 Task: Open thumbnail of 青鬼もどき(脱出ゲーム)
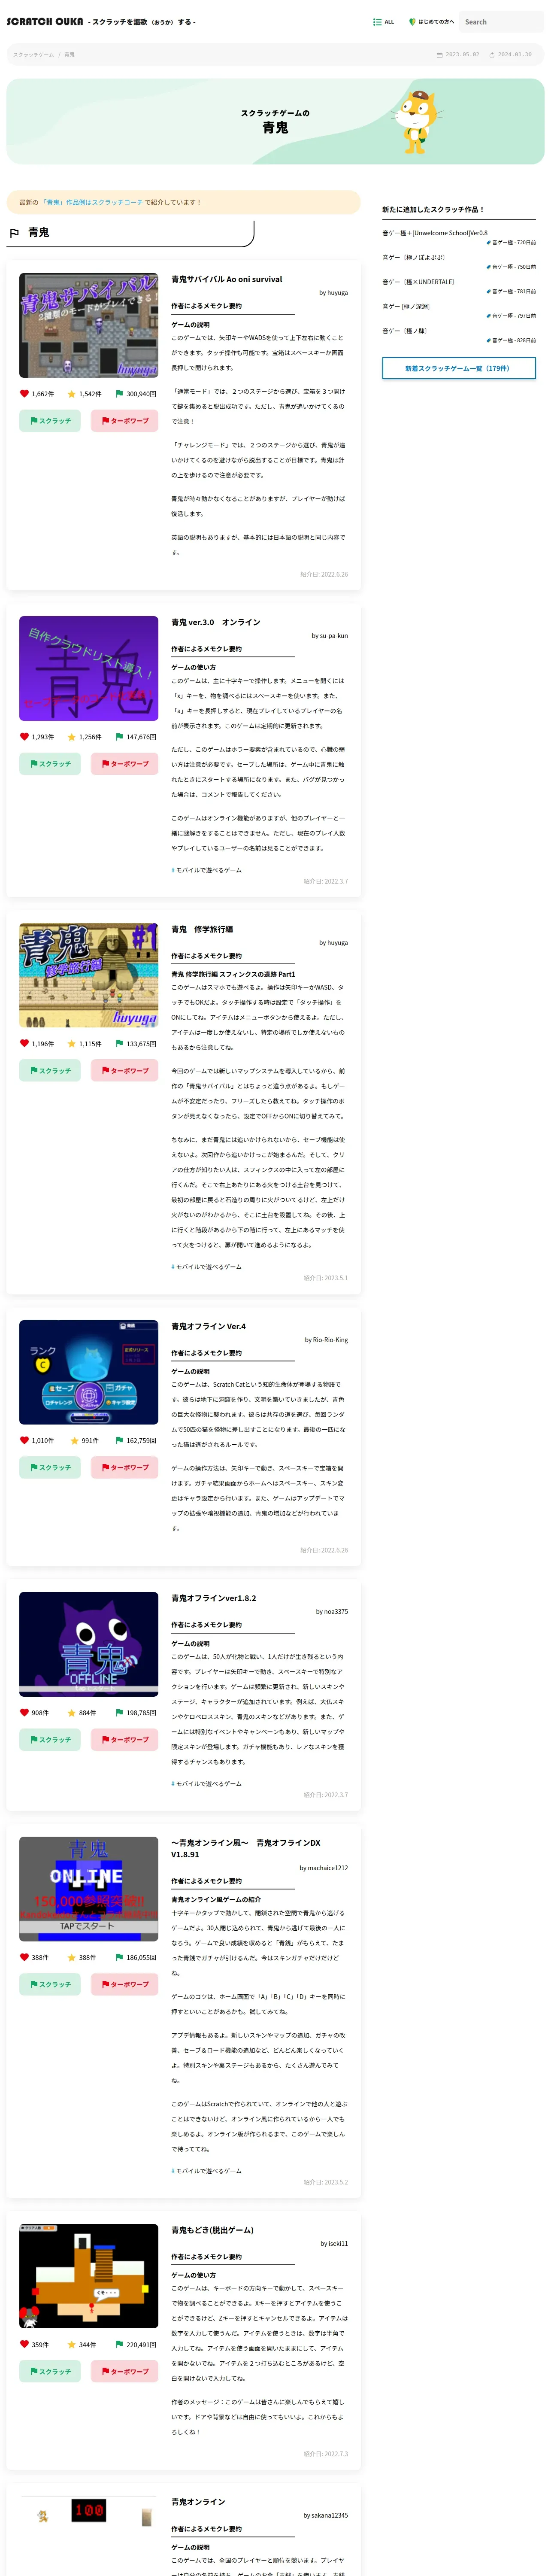point(88,2276)
